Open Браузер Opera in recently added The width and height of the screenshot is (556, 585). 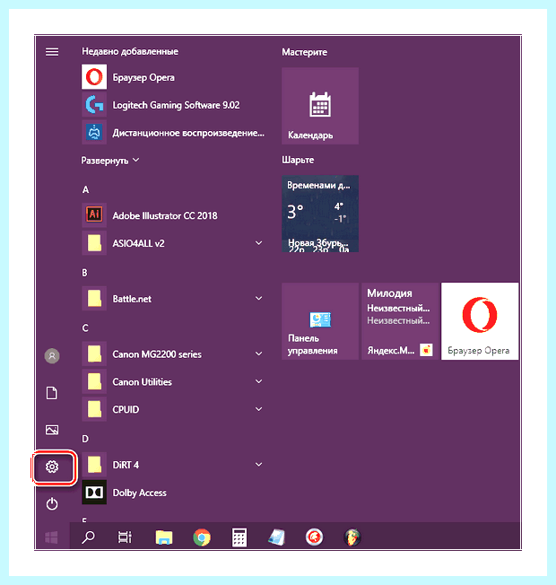(x=173, y=77)
